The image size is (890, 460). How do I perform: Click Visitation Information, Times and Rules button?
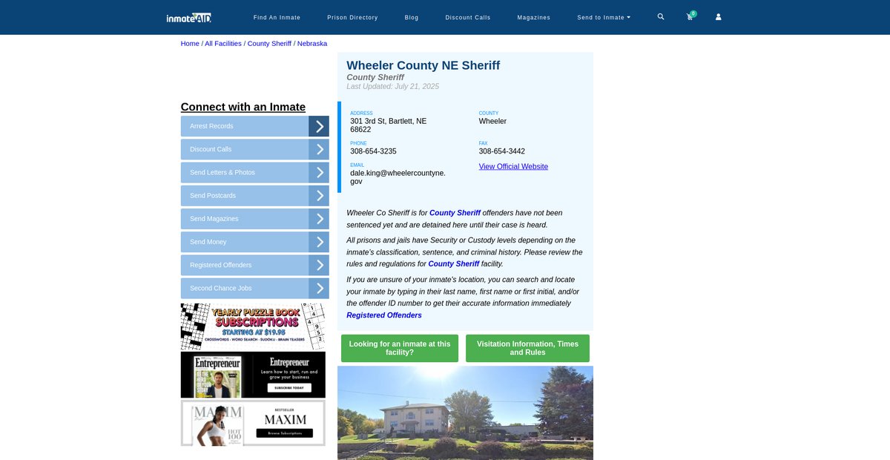click(x=527, y=348)
